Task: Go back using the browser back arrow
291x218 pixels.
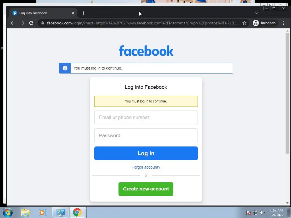Action: click(x=13, y=23)
